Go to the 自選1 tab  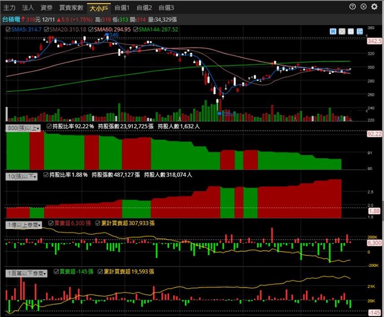[x=121, y=8]
